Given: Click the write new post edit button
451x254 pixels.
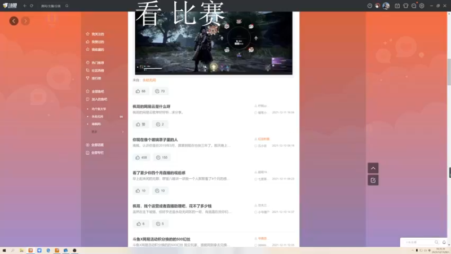Looking at the screenshot, I should [x=373, y=180].
